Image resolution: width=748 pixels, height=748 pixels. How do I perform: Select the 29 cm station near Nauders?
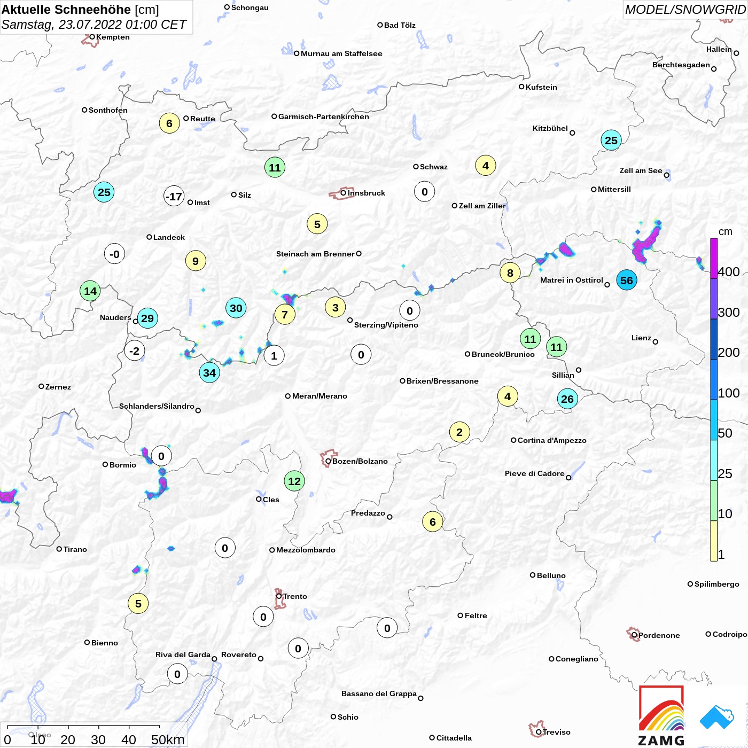pyautogui.click(x=147, y=318)
